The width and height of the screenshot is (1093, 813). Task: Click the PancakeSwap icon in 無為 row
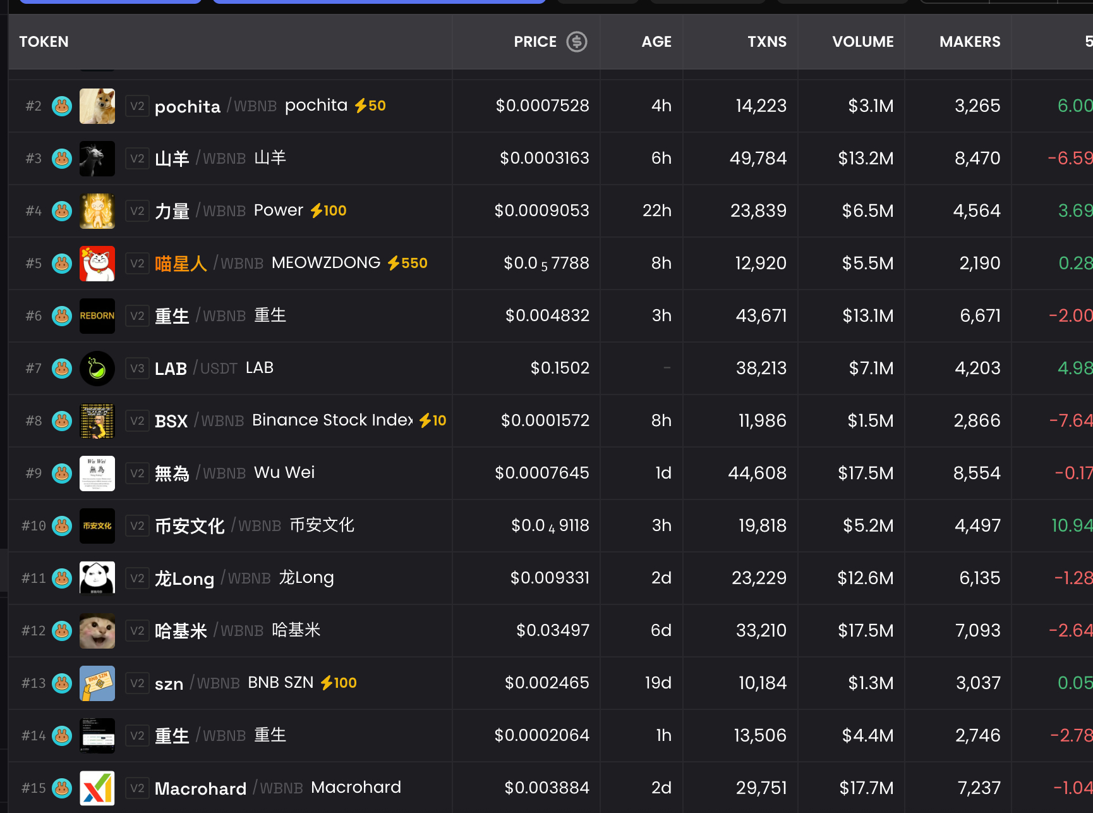[62, 473]
